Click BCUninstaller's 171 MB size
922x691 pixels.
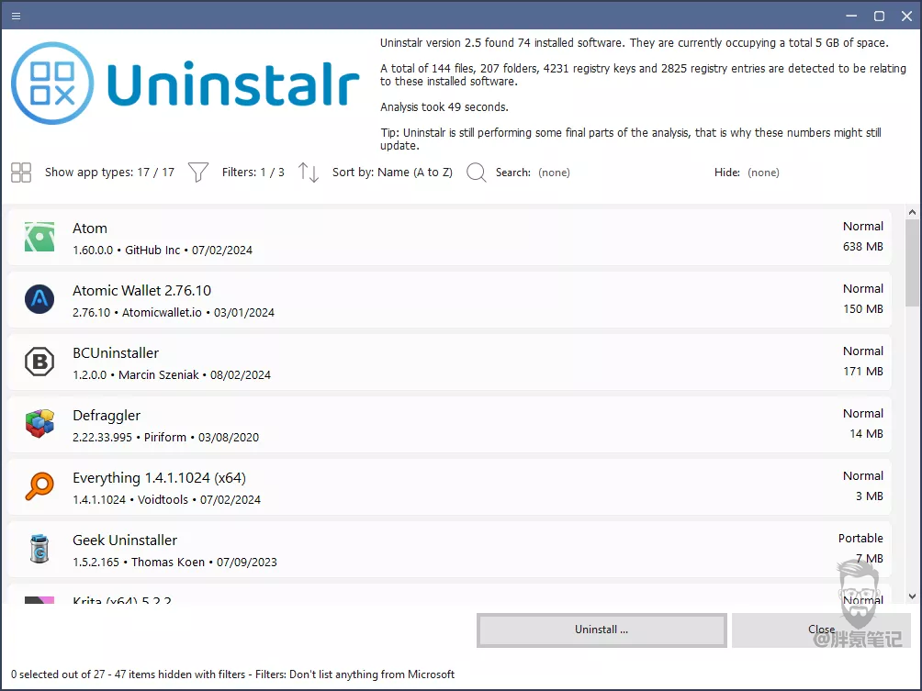(862, 371)
